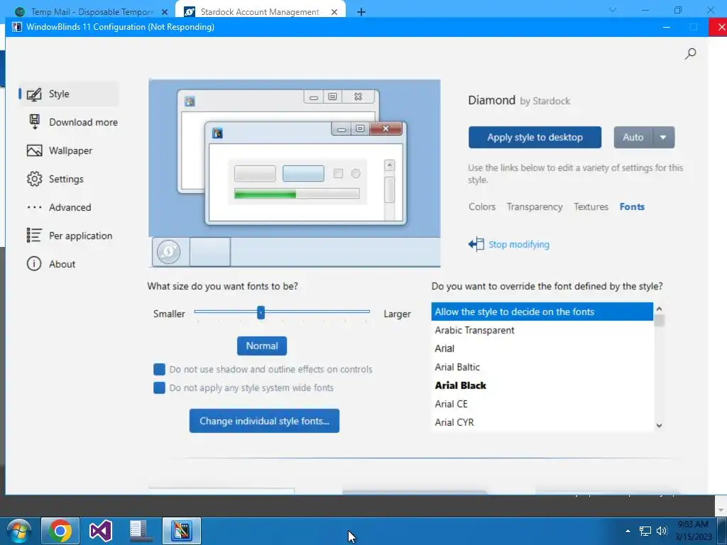Click the Per application list icon
Viewport: 727px width, 545px height.
(x=34, y=236)
